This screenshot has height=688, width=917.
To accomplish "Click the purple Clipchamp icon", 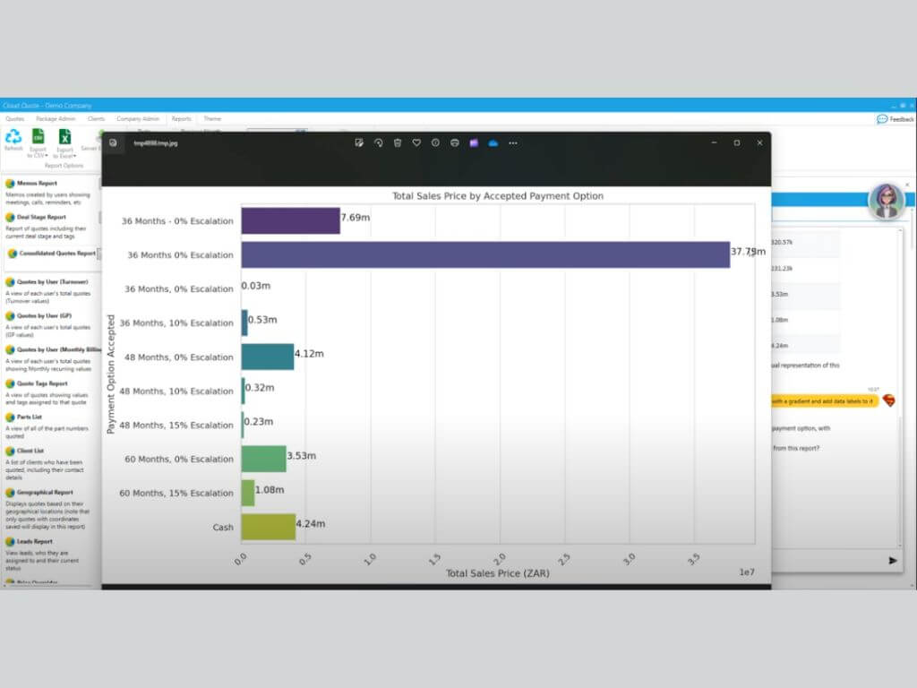I will pos(474,142).
